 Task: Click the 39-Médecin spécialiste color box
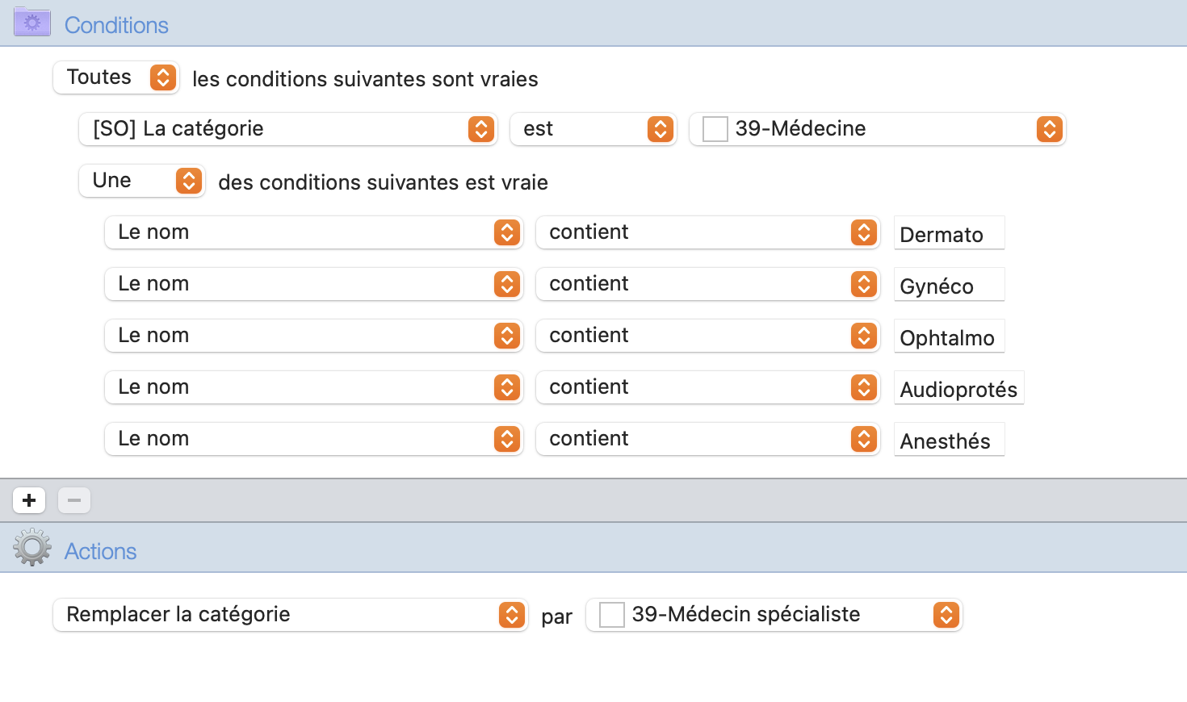[612, 615]
